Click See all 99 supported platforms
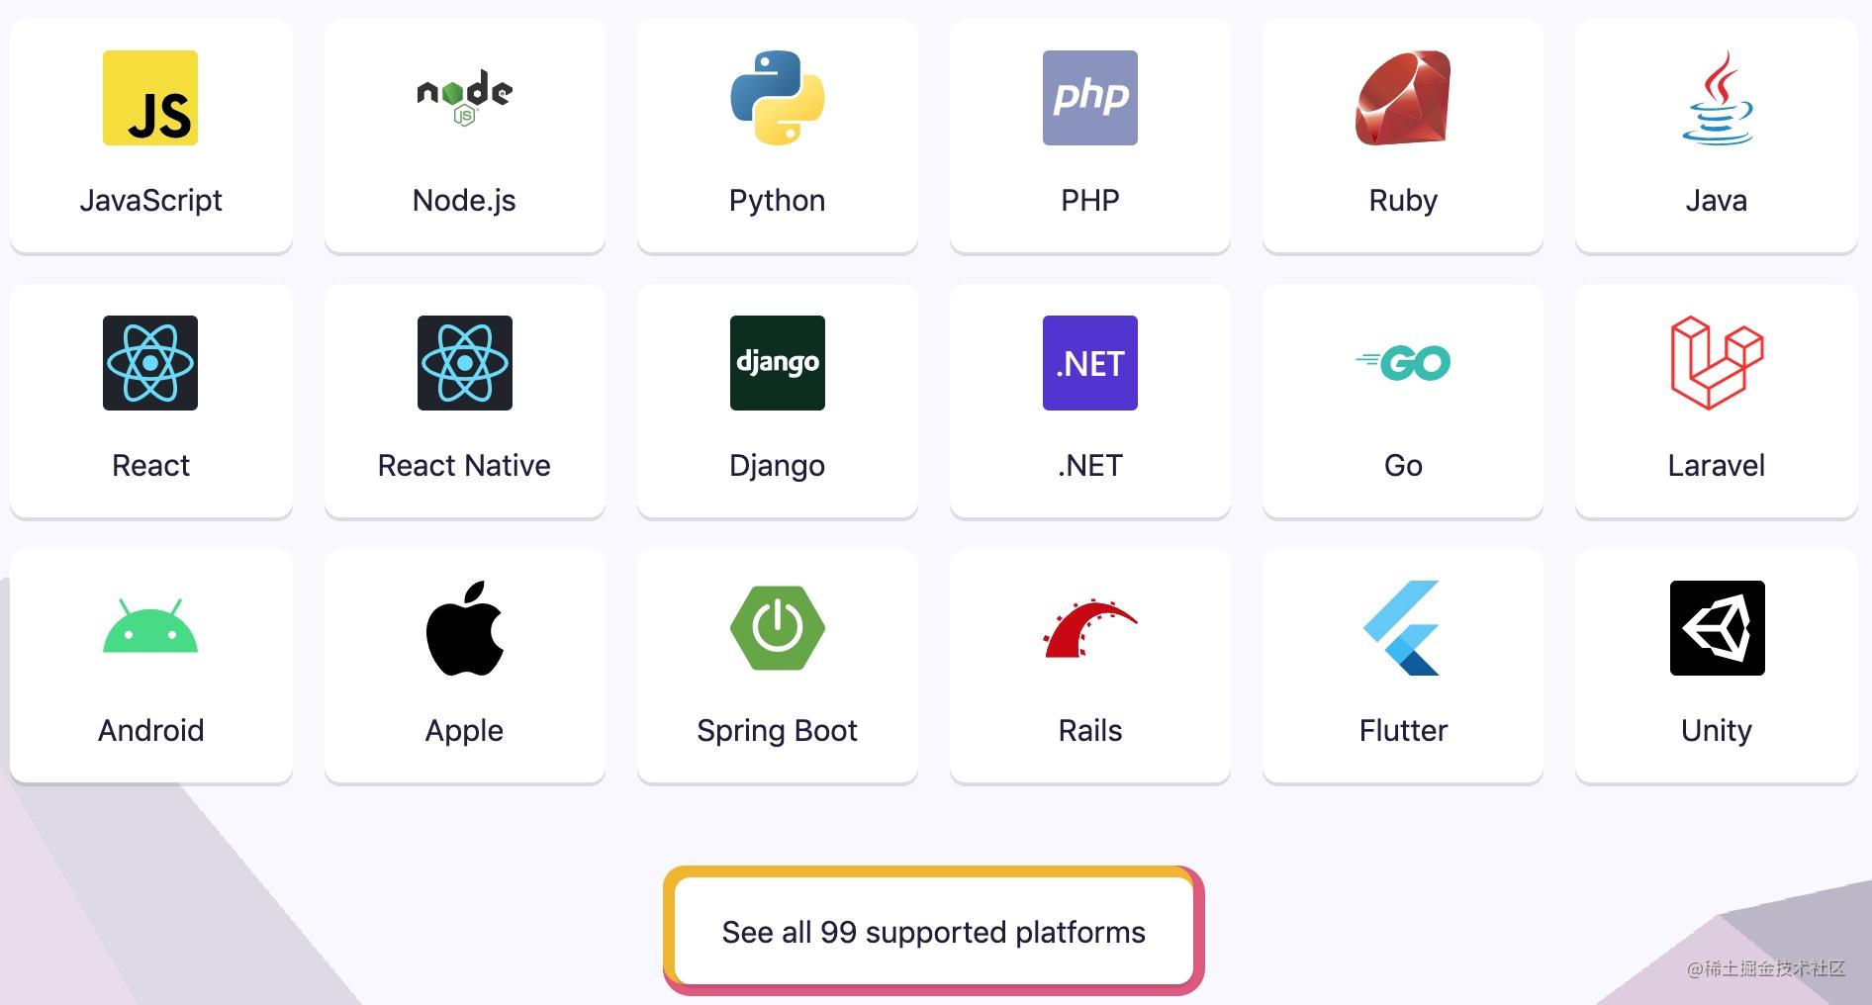 point(933,932)
